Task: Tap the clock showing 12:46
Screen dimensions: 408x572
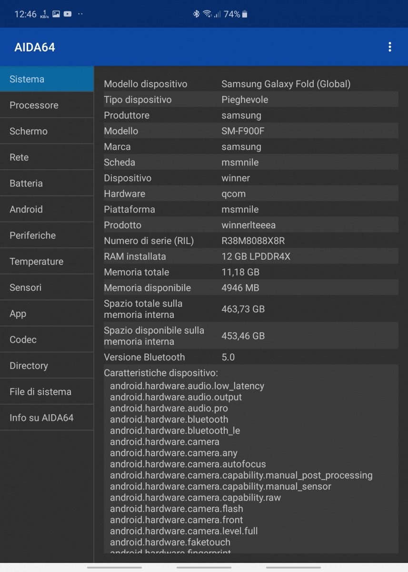Action: [x=25, y=14]
